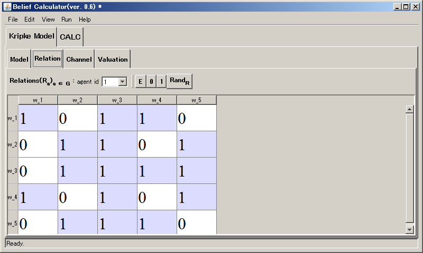Switch to the CALC tab
Screen dimensions: 423x253
point(70,37)
